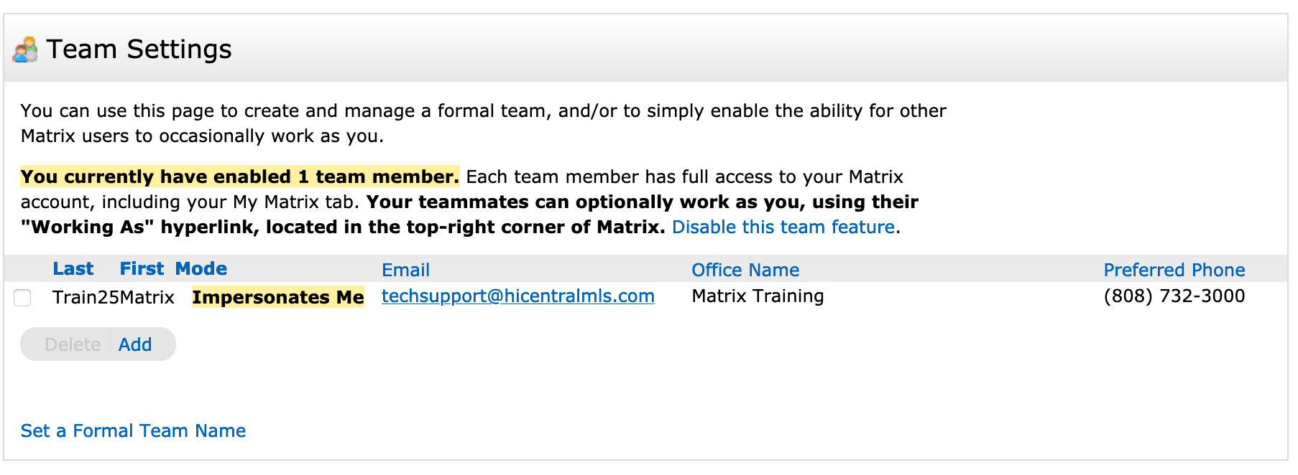Click the highlighted Impersonates Me mode

tap(278, 297)
